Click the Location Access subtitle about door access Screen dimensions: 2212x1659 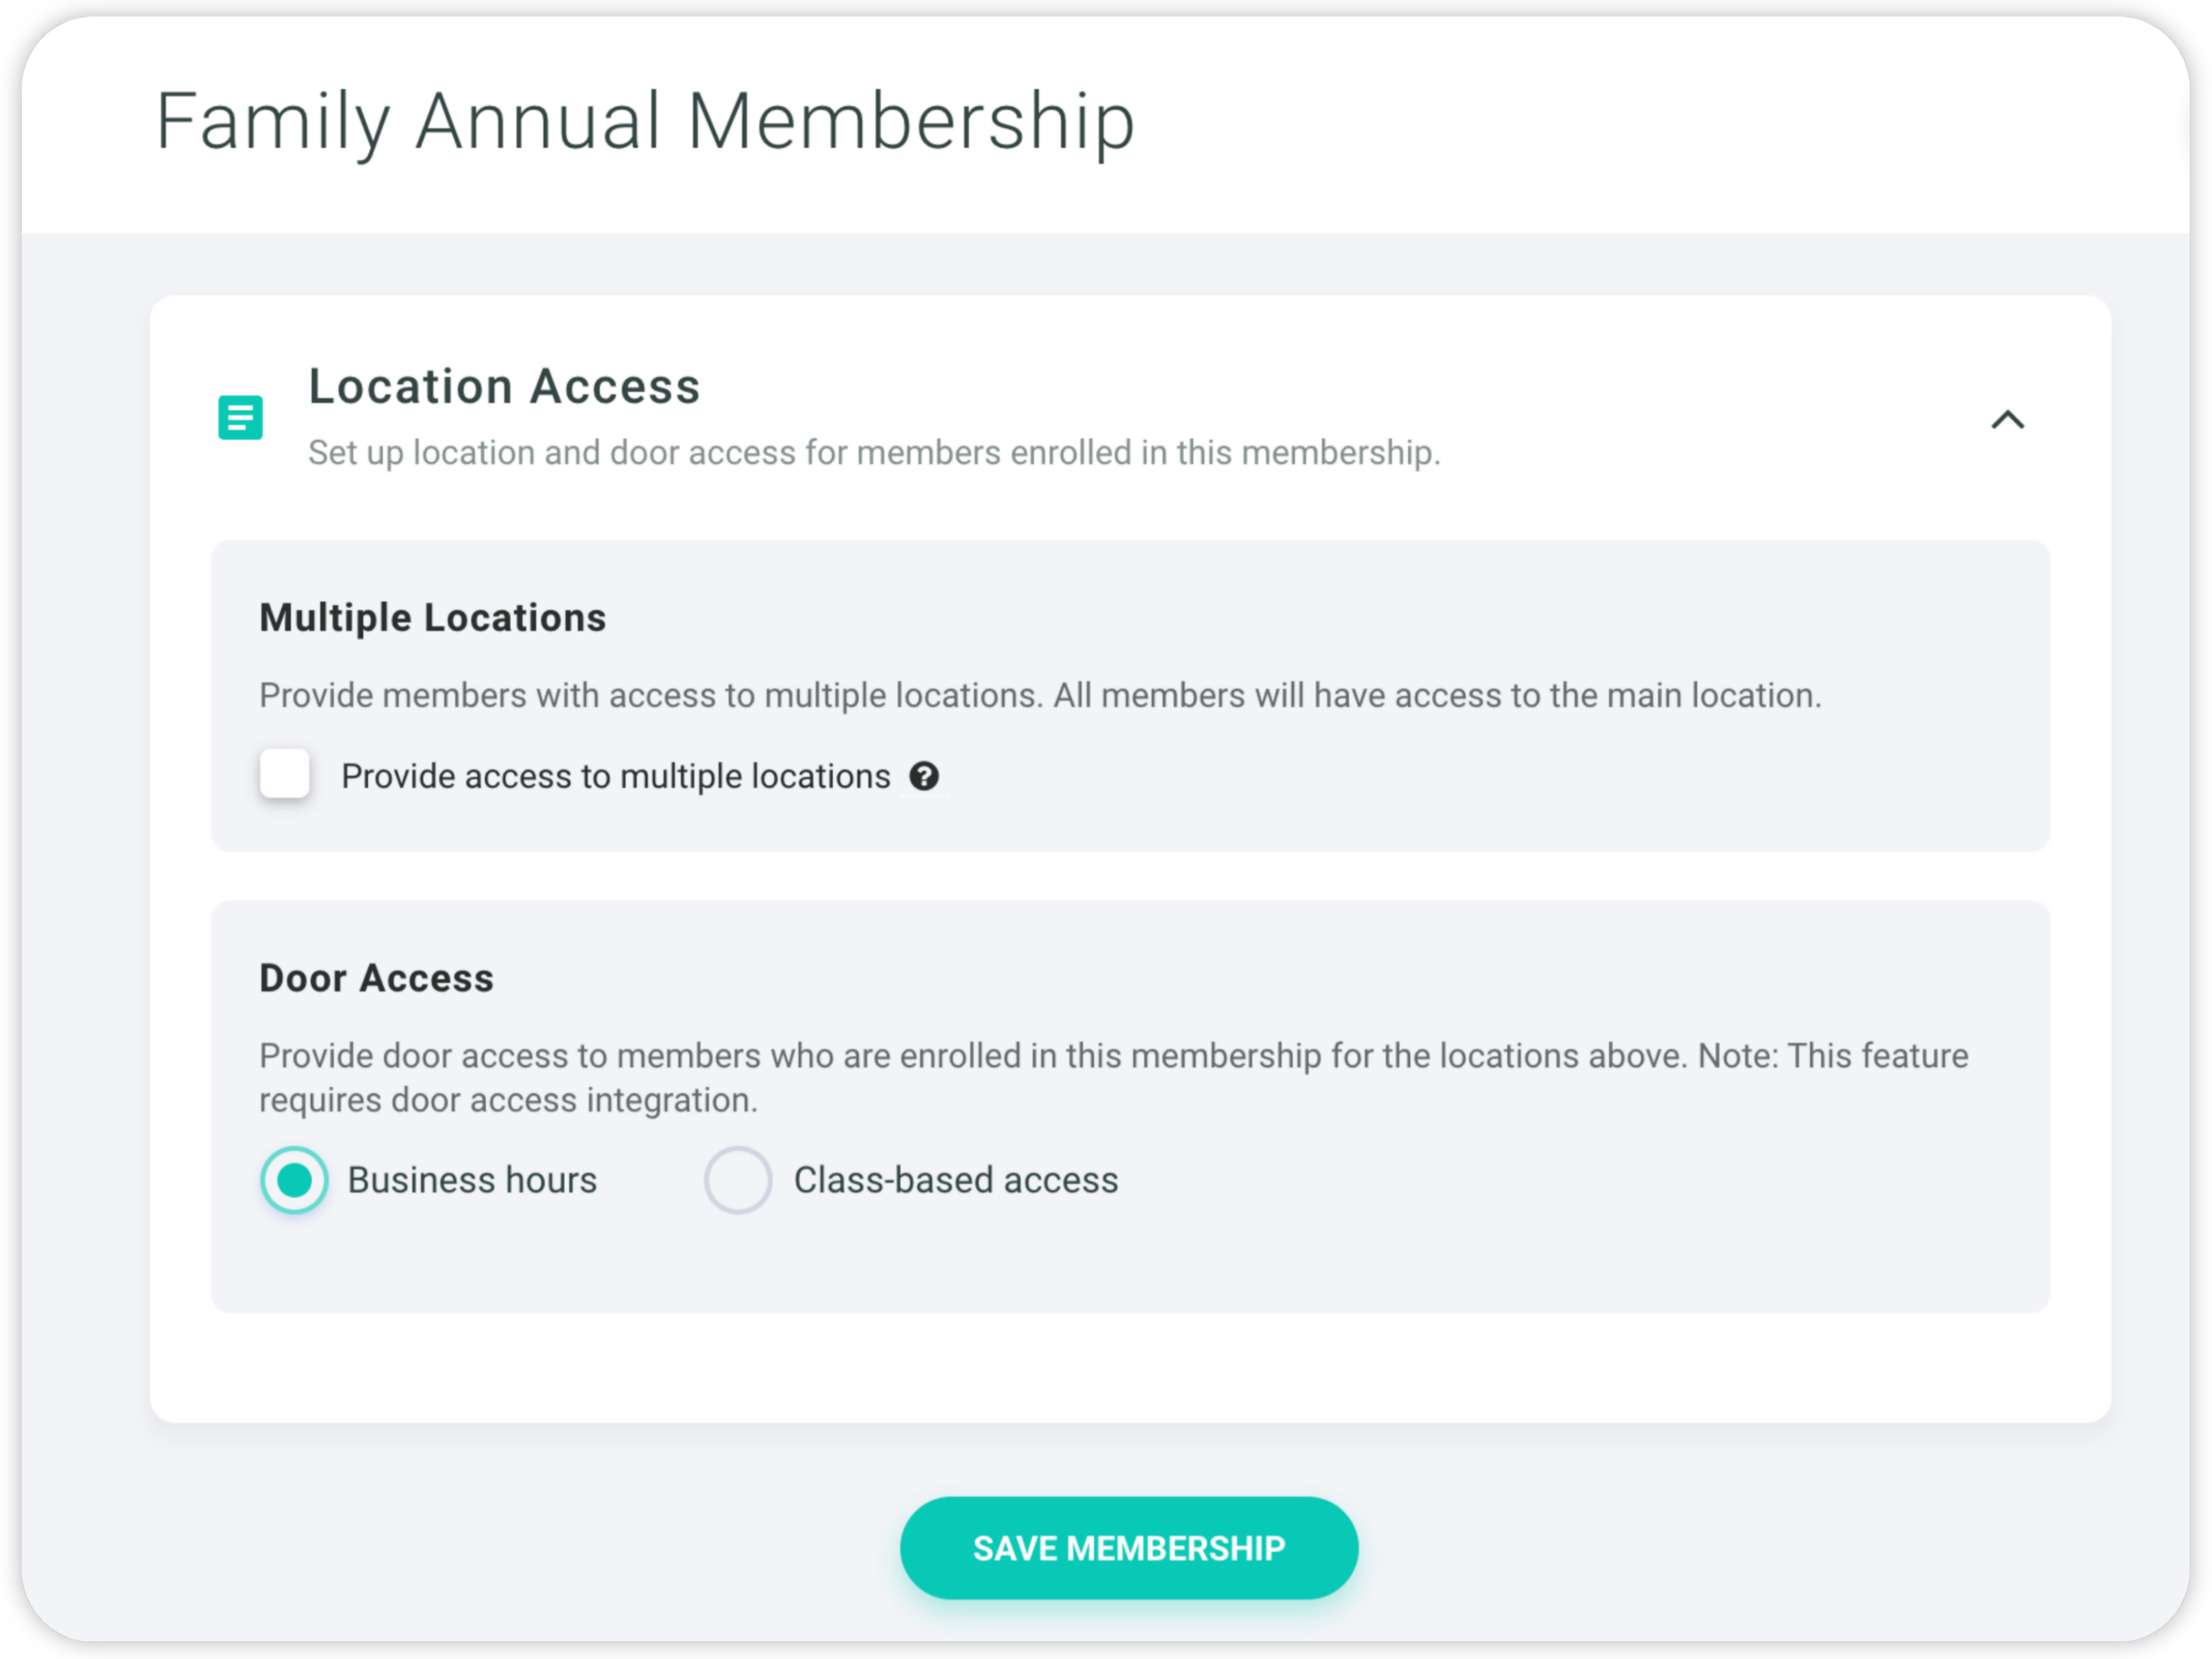coord(874,453)
